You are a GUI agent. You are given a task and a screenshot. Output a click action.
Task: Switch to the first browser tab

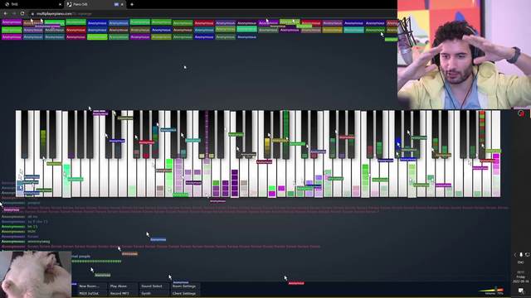[32, 4]
